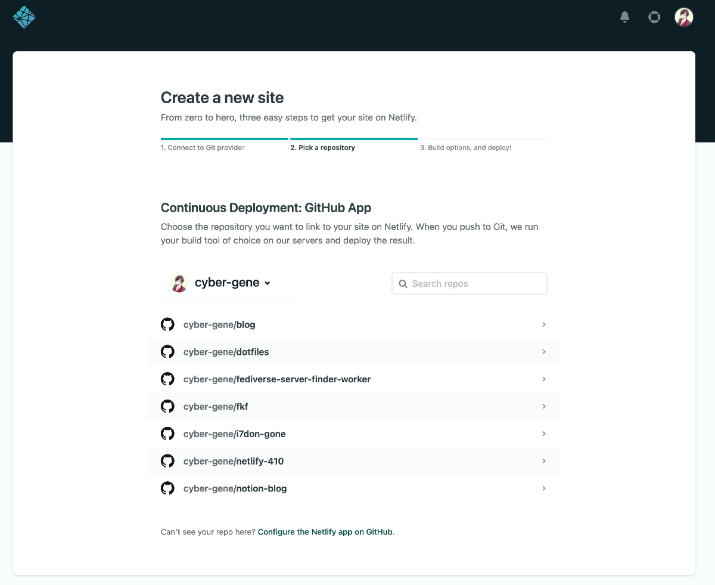Expand the fediverse-server-finder-worker row chevron
This screenshot has height=585, width=715.
543,379
